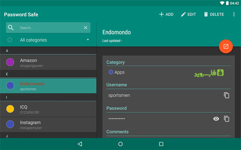
Task: Expand the All categories dropdown arrow
Action: click(x=88, y=40)
